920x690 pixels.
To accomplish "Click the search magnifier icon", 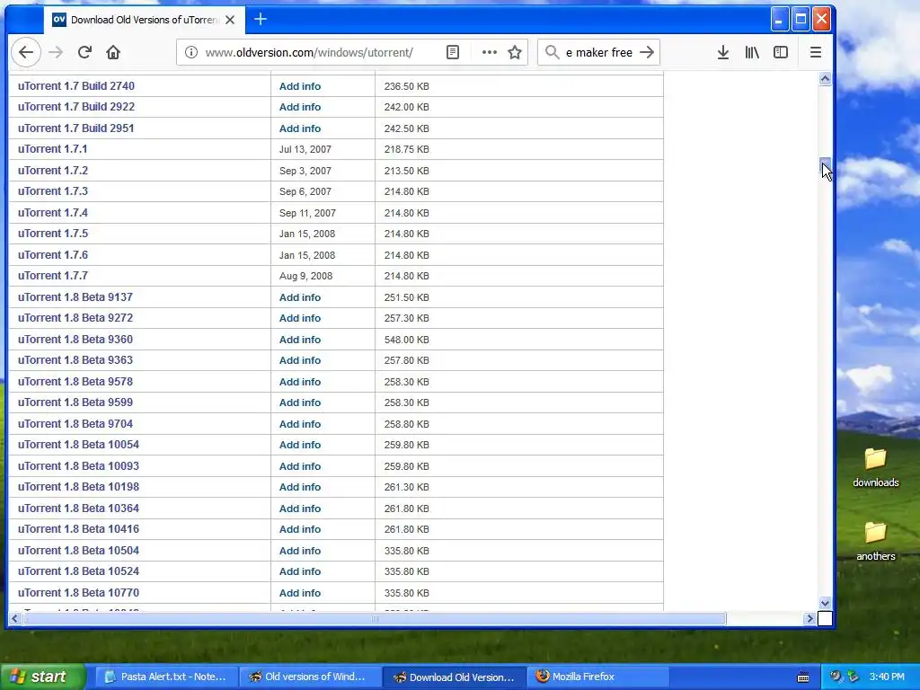I will pyautogui.click(x=552, y=52).
